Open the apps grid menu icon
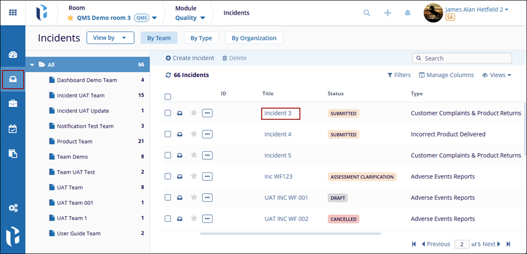Image resolution: width=527 pixels, height=254 pixels. [12, 12]
